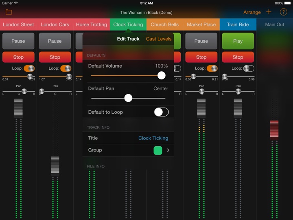Click Train Ride remaining time 0:59
The height and width of the screenshot is (220, 293).
click(251, 79)
